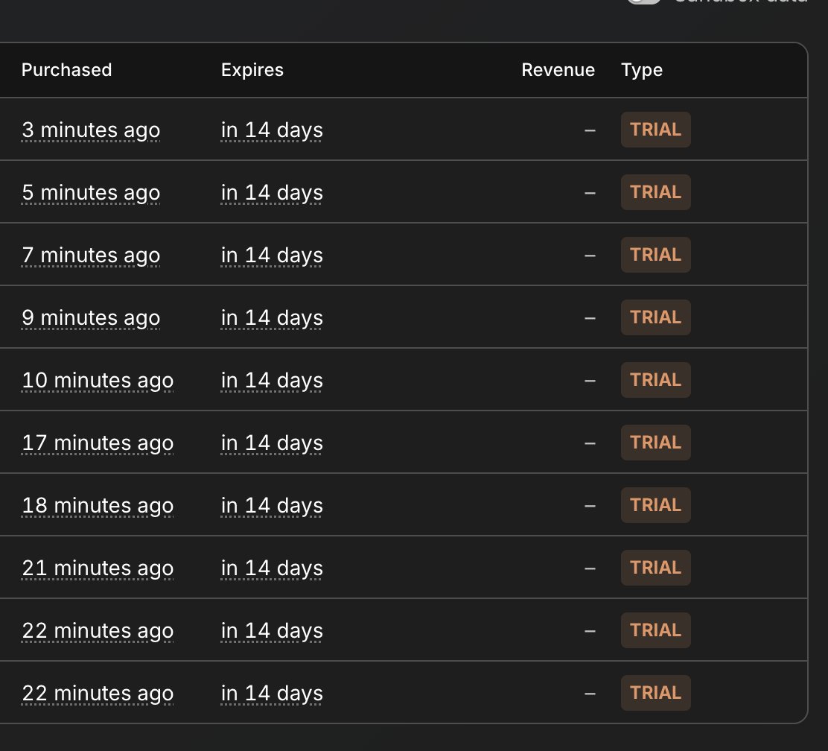The height and width of the screenshot is (751, 828).
Task: Click the Type column header
Action: [641, 70]
